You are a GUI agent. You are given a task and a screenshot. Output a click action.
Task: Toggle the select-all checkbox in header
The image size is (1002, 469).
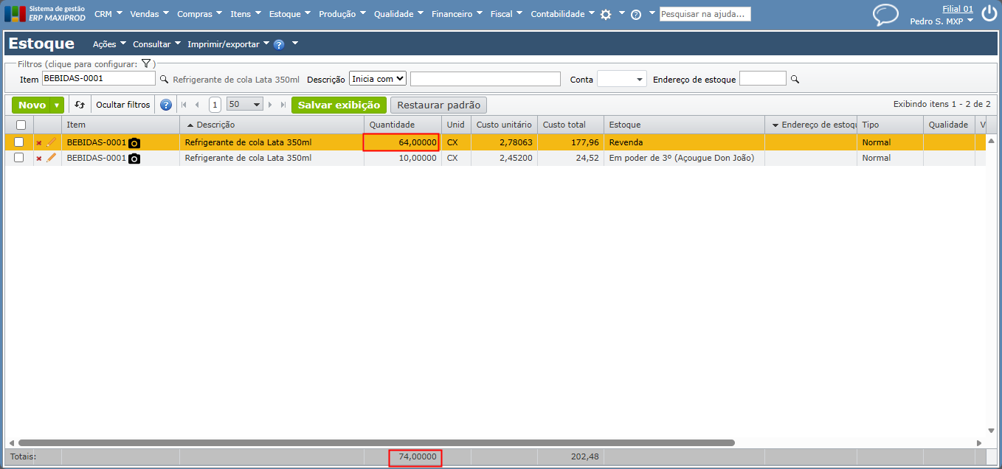[21, 125]
